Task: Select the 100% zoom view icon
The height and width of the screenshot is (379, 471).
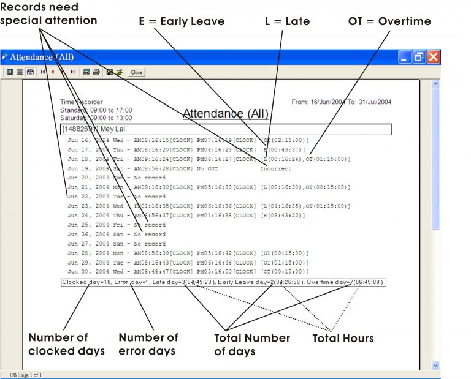Action: coord(20,72)
